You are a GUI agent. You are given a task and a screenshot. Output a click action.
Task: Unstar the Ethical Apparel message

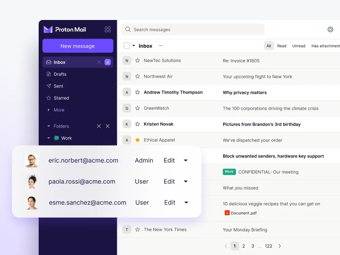coord(137,140)
